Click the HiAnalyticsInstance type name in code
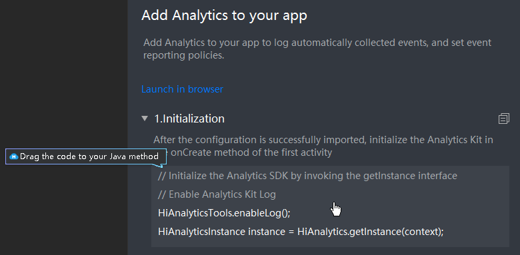520x255 pixels. point(201,232)
